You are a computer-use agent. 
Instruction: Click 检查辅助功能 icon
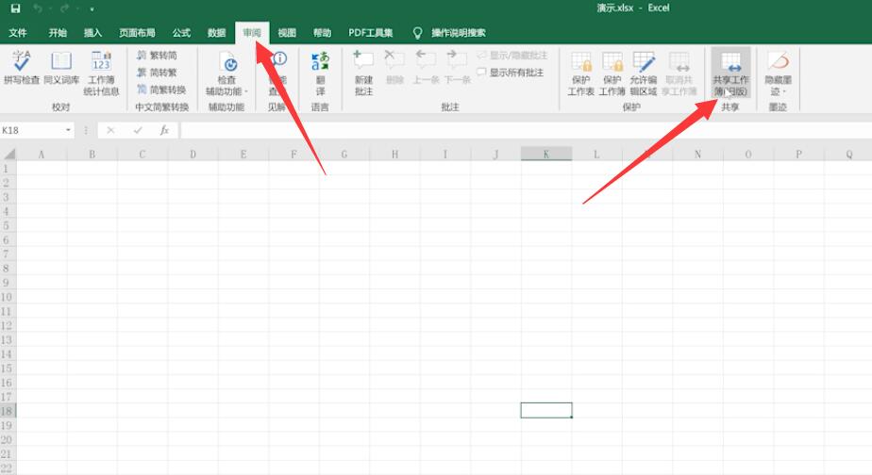[x=229, y=63]
